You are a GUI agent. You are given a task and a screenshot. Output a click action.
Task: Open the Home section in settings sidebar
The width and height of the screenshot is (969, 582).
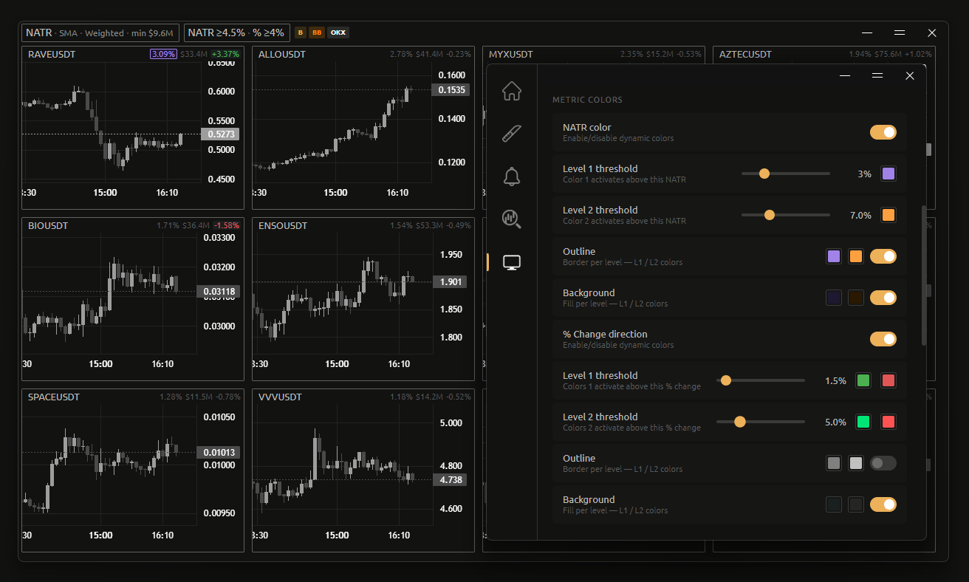click(511, 91)
